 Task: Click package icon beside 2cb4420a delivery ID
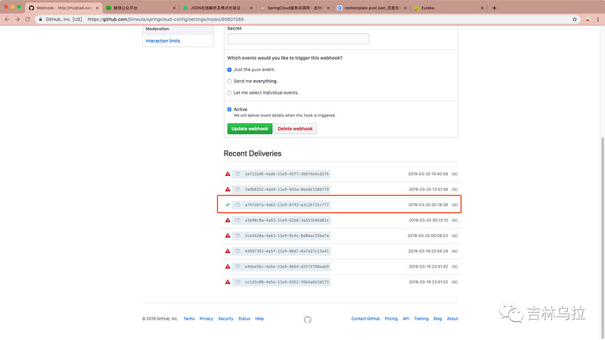coord(237,236)
